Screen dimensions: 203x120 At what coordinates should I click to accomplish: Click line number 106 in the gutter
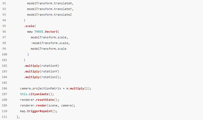coord(4,88)
